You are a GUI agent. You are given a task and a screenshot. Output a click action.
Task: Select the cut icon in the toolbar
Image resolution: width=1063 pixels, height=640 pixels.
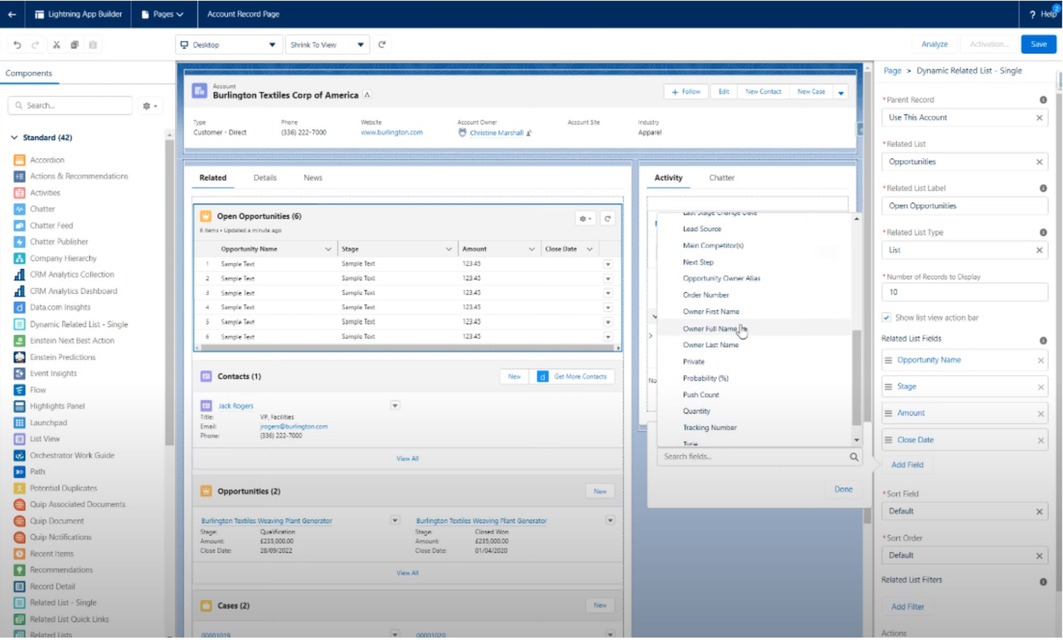point(55,44)
